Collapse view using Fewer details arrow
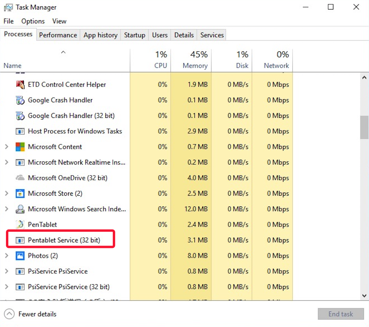The height and width of the screenshot is (327, 369). [10, 314]
